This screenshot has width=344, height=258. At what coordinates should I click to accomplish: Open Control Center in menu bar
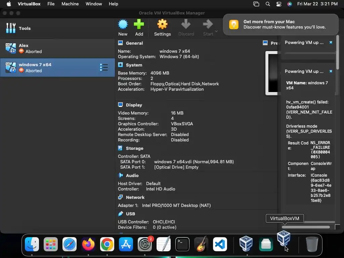click(278, 4)
